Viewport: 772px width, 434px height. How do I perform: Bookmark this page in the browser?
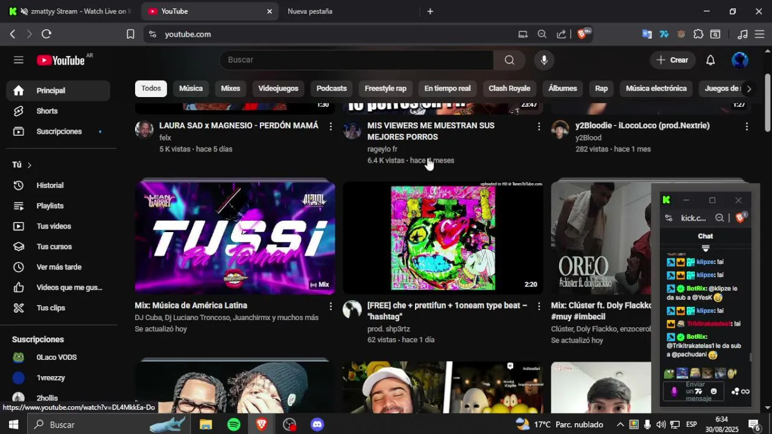click(x=130, y=34)
